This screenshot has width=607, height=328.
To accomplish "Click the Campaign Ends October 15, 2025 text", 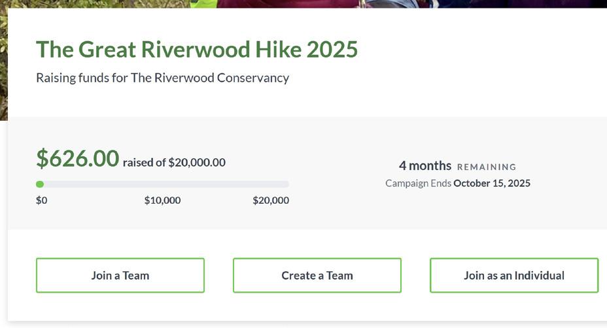I will (458, 184).
